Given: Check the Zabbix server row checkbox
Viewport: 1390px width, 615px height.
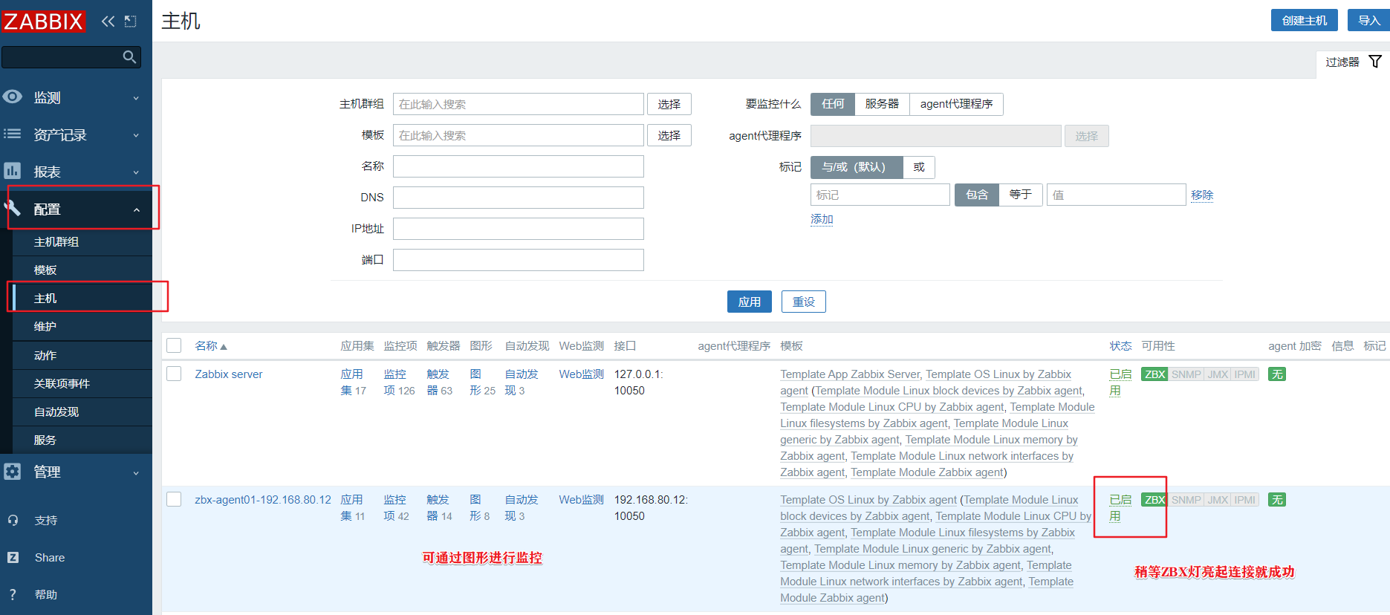Looking at the screenshot, I should [174, 374].
